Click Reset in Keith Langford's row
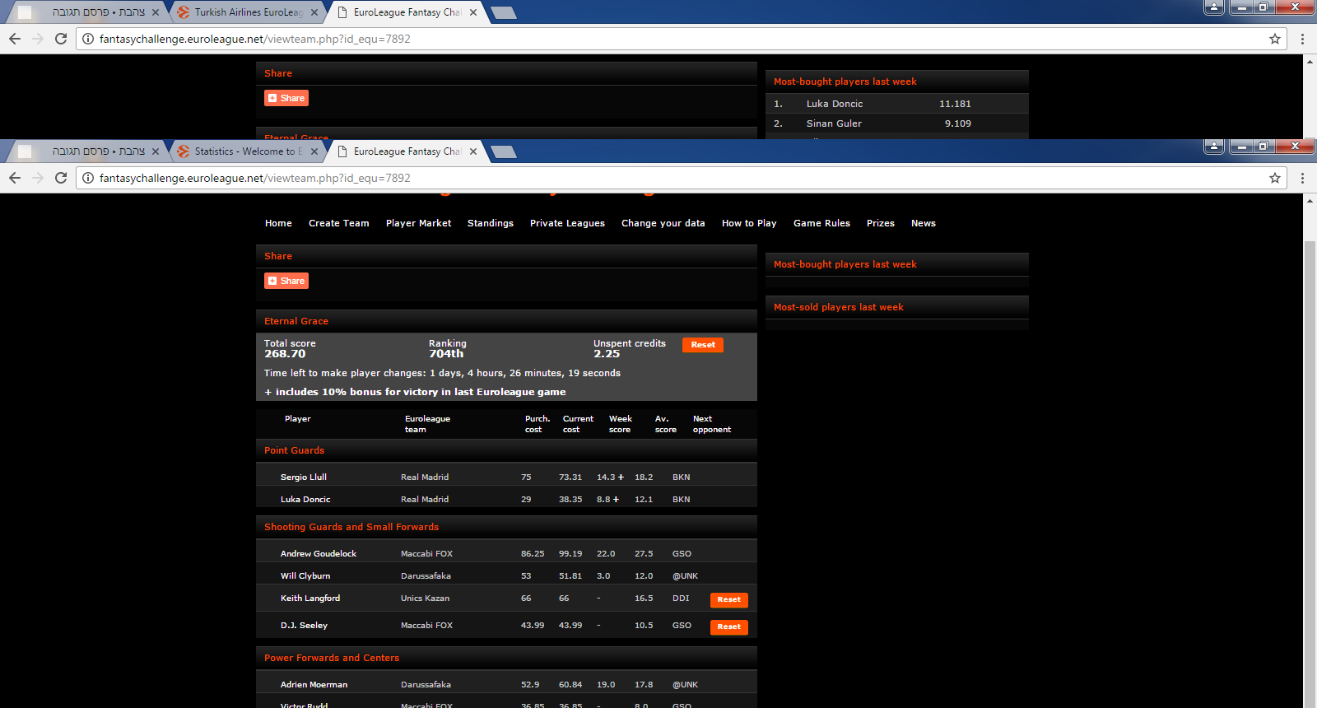The height and width of the screenshot is (708, 1317). tap(728, 600)
